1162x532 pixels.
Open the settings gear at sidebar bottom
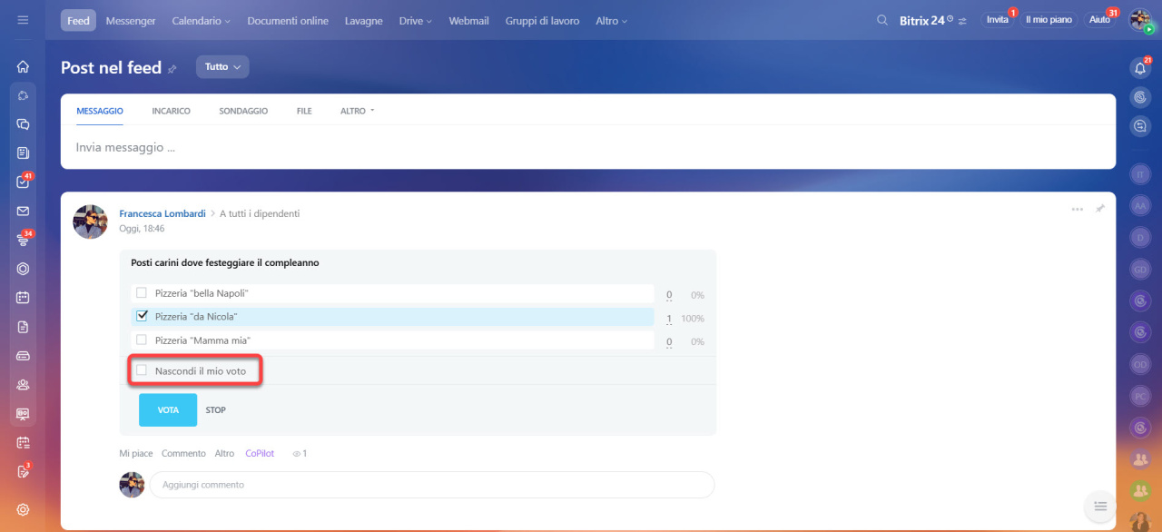pyautogui.click(x=23, y=509)
